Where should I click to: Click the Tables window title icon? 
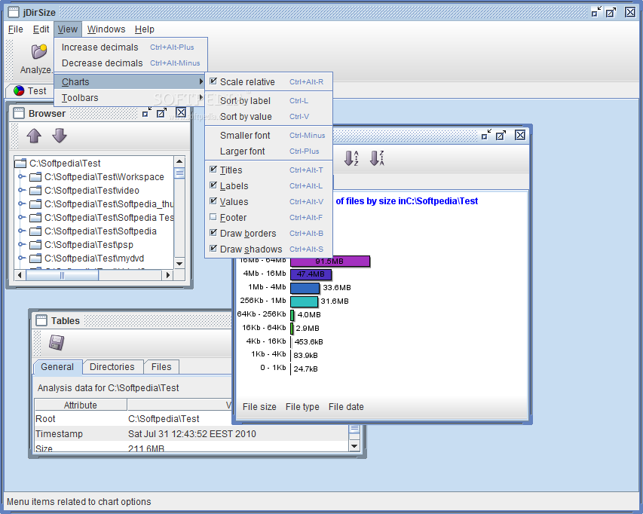(41, 320)
